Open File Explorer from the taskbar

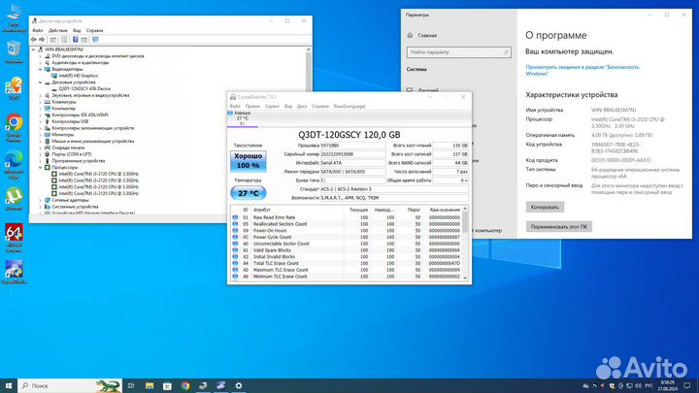click(150, 385)
